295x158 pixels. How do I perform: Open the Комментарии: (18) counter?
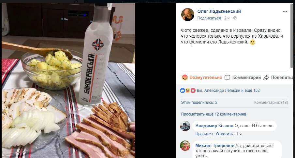click(271, 103)
